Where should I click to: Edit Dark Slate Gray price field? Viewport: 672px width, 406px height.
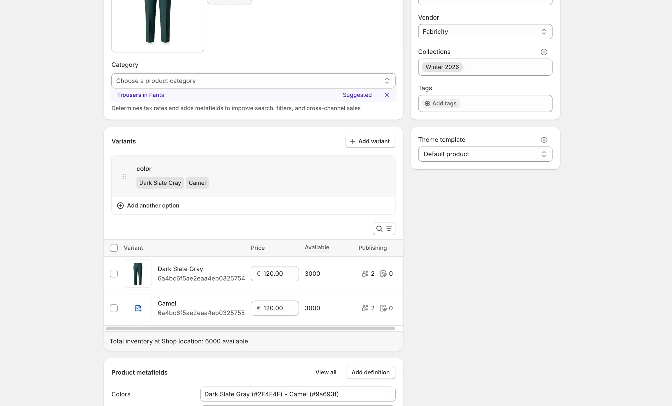click(275, 274)
